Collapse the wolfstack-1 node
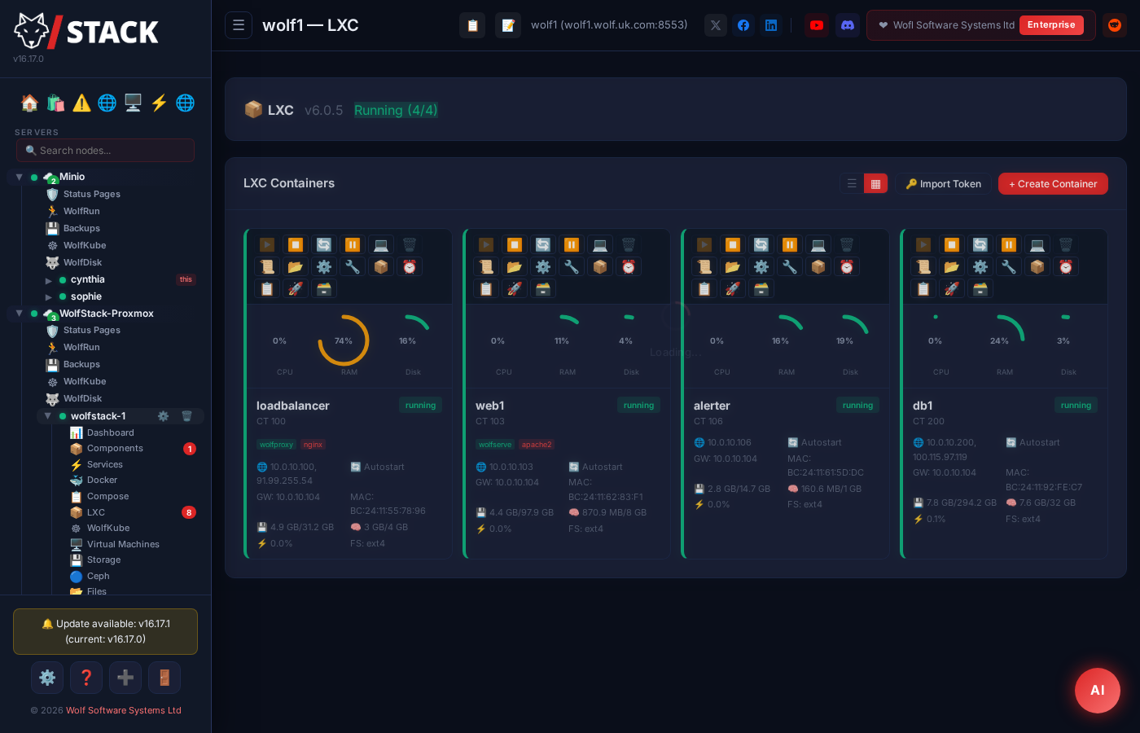This screenshot has height=733, width=1140. click(47, 416)
